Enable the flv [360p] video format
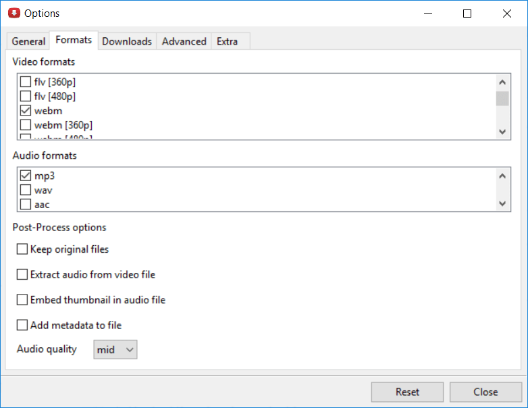 pos(26,82)
